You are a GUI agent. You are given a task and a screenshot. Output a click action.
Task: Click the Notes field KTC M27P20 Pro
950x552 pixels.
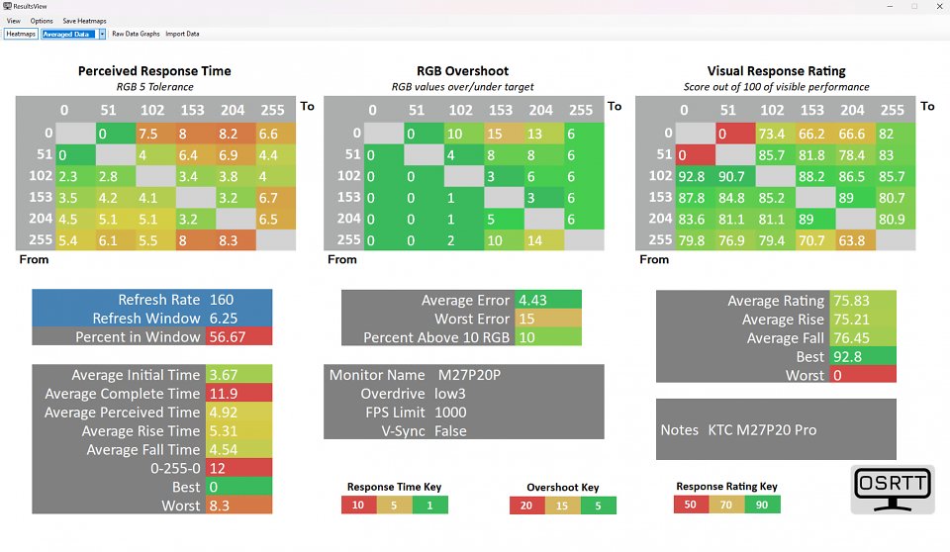776,429
